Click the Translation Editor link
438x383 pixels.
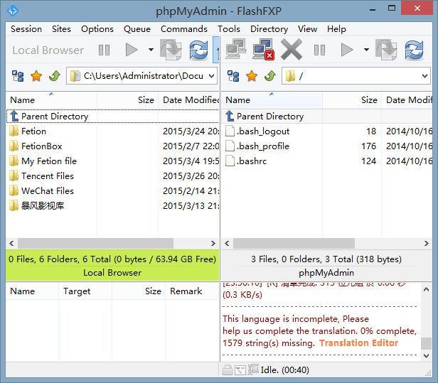coord(358,342)
